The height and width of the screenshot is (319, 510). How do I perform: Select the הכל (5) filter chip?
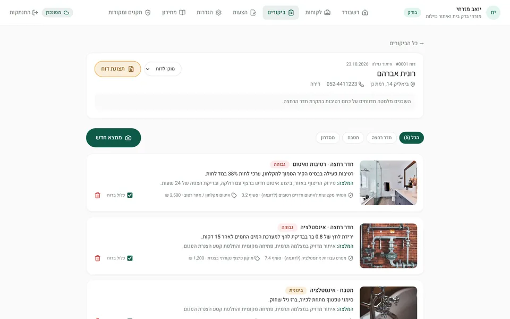tap(411, 138)
